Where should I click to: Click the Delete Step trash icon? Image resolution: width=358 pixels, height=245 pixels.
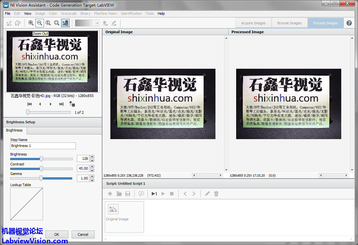click(216, 194)
